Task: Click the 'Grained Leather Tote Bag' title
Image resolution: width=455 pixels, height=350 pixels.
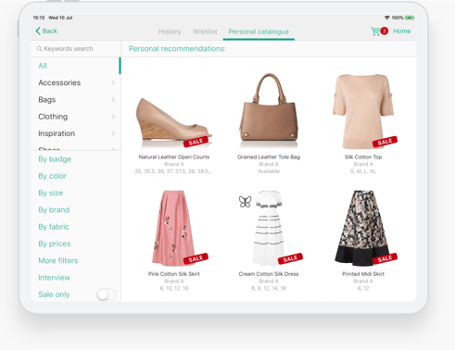Action: pos(269,157)
